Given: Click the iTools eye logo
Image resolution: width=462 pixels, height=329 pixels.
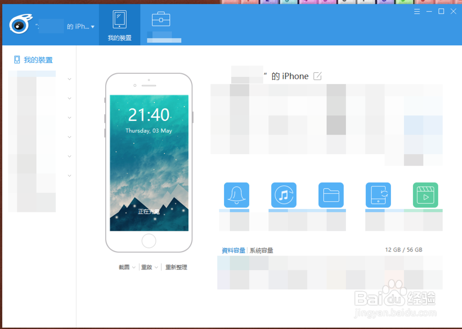Looking at the screenshot, I should point(20,24).
